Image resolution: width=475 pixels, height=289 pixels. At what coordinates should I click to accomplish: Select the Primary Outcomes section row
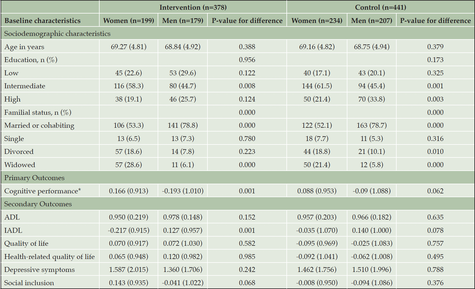[x=237, y=178]
